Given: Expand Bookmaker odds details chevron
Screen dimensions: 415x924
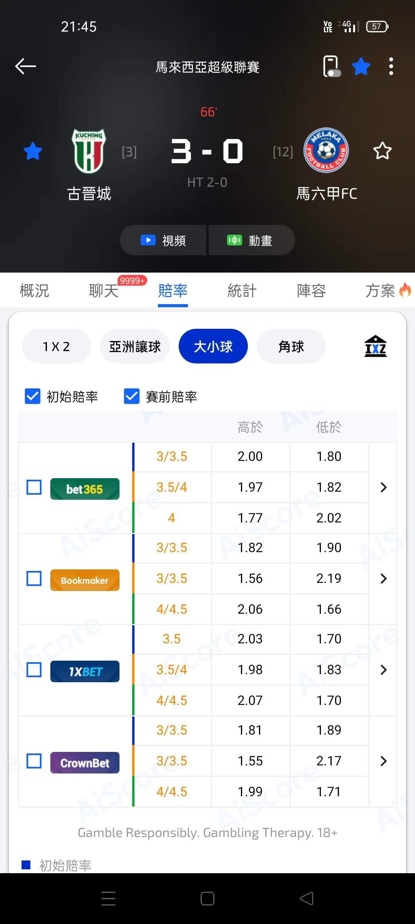Looking at the screenshot, I should point(383,578).
